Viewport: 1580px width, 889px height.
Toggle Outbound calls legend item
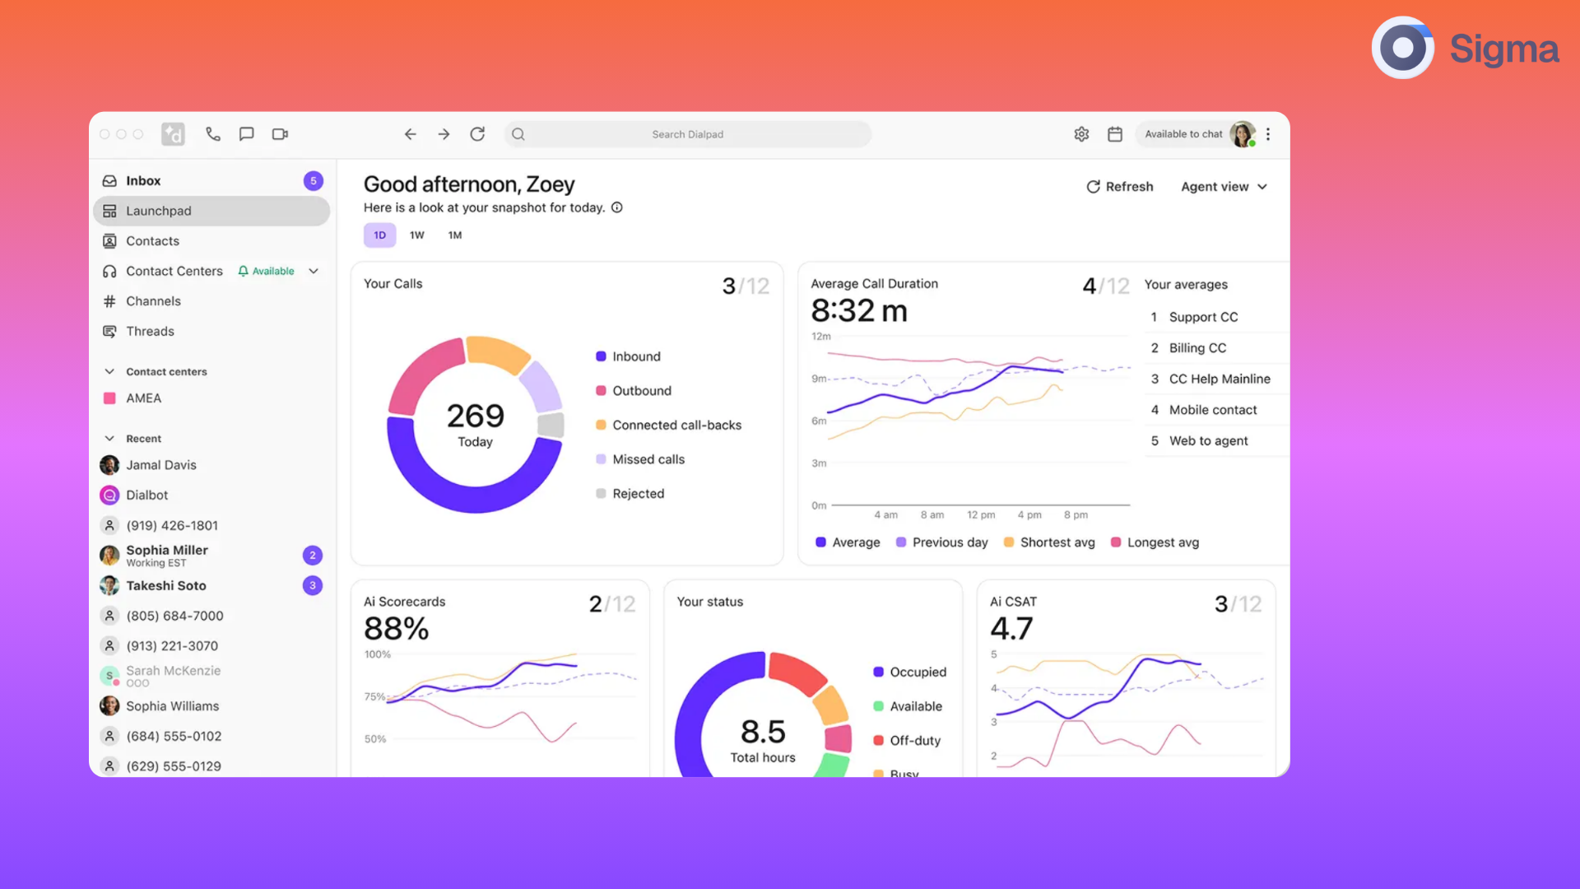point(634,391)
